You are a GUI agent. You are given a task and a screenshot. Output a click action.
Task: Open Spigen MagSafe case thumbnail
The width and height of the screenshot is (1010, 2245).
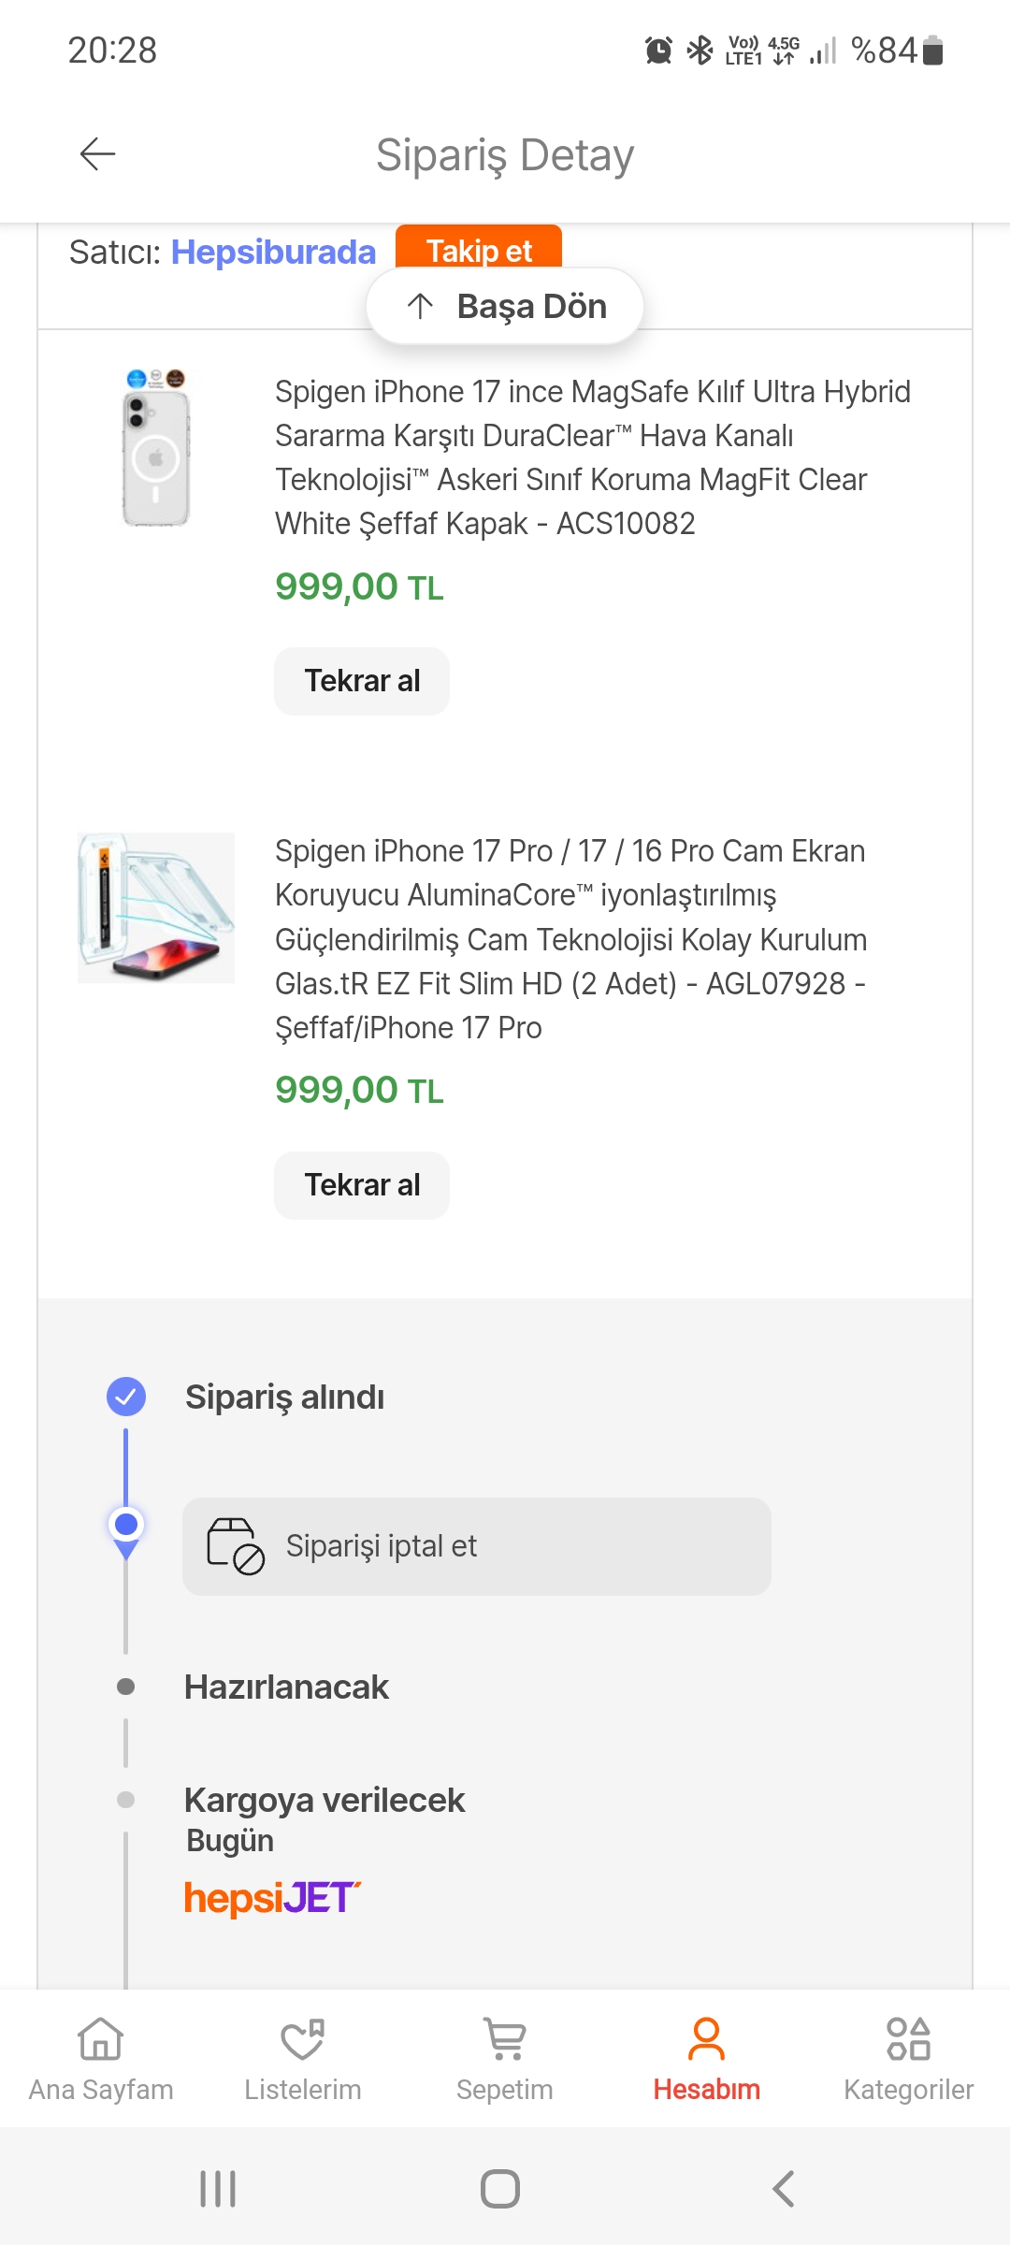[156, 447]
